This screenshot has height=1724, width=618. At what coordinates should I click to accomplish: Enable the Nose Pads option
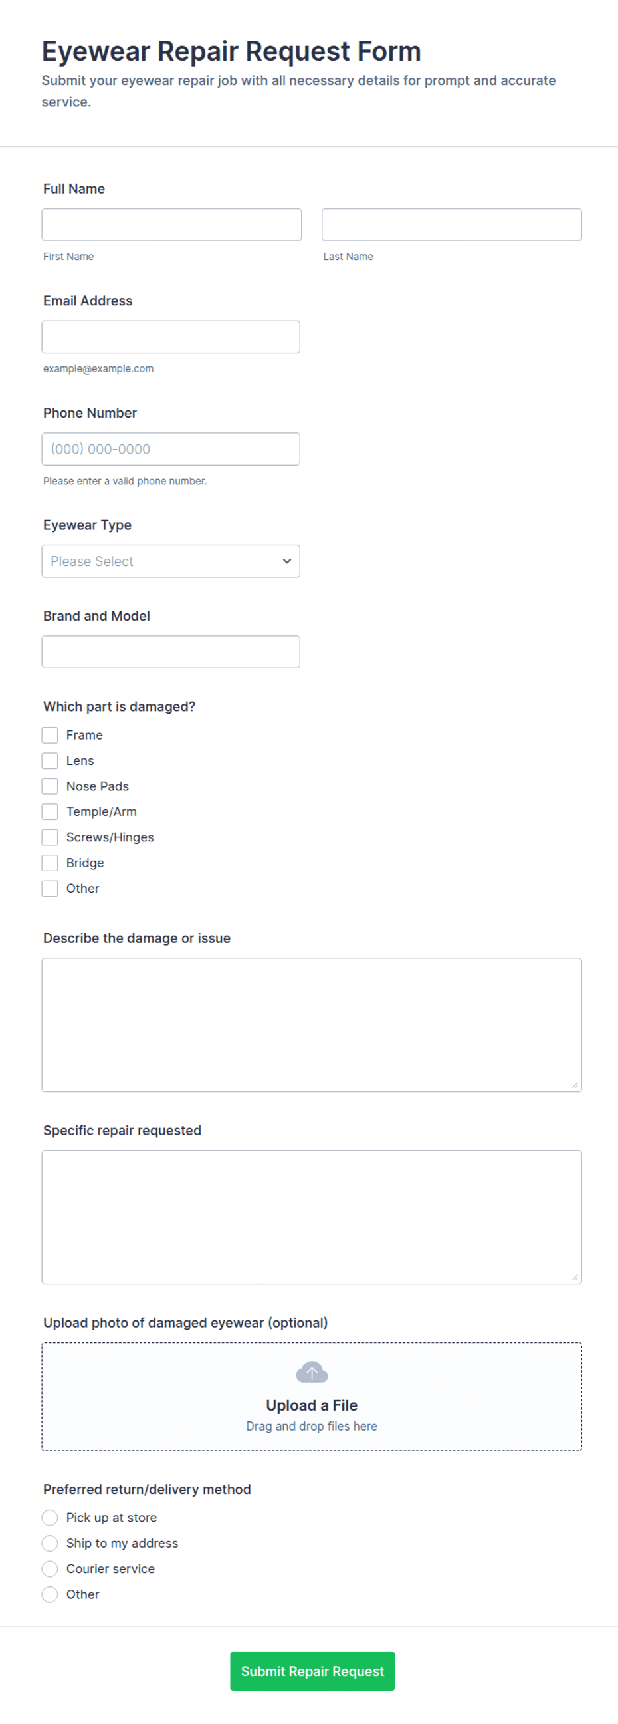(x=49, y=786)
